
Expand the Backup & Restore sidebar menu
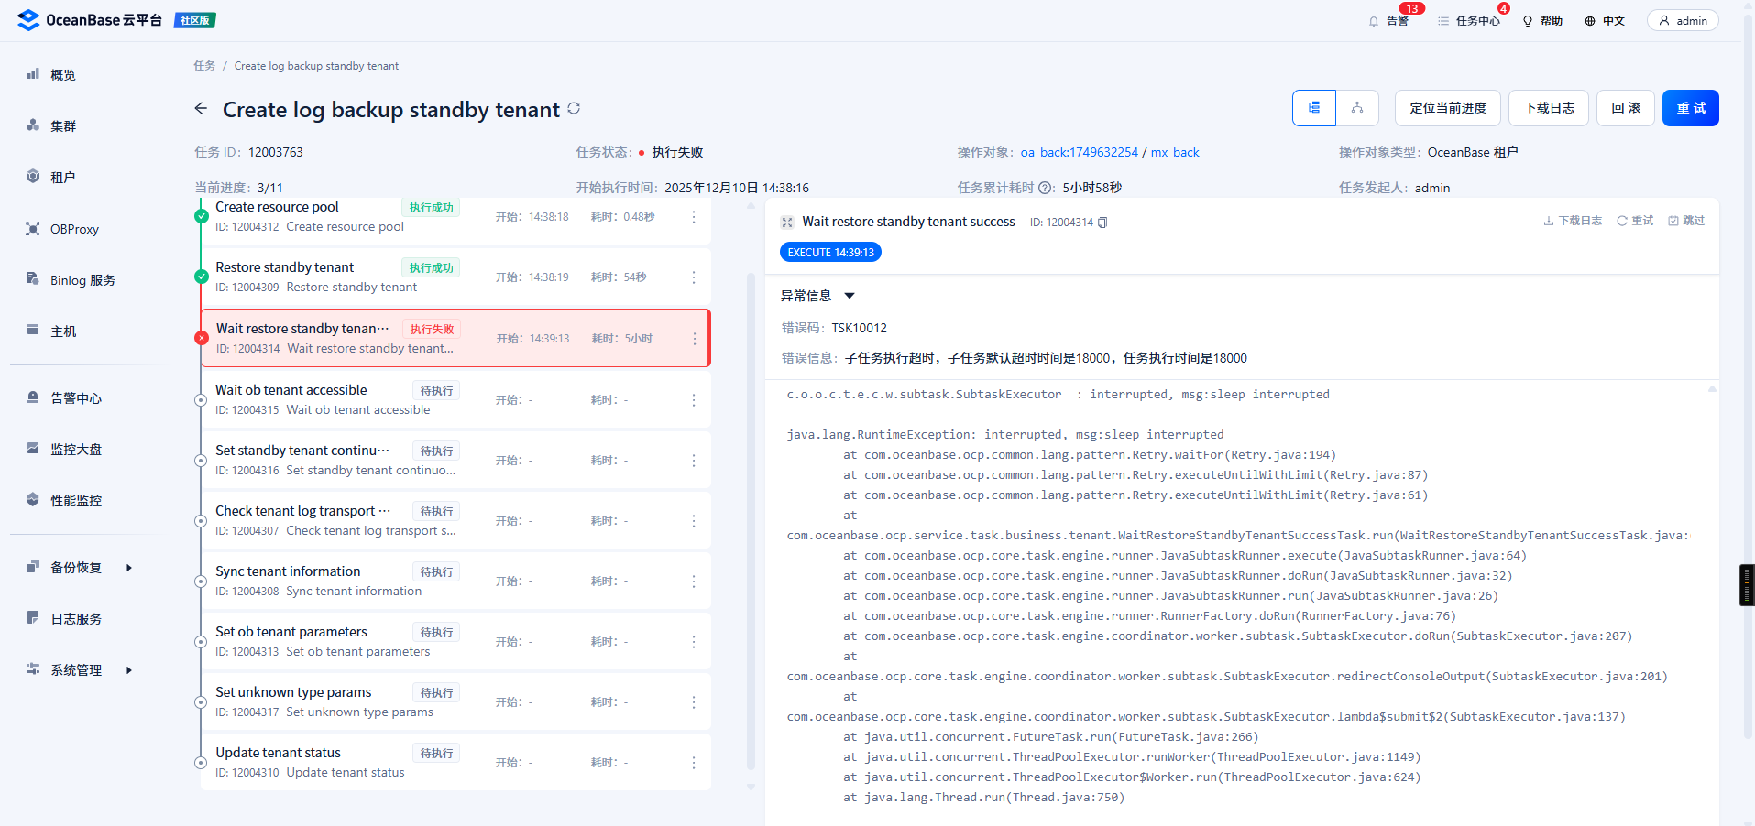[128, 568]
